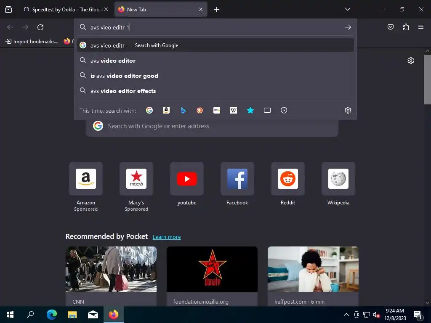Open notification center icon
This screenshot has height=323, width=431.
point(418,315)
